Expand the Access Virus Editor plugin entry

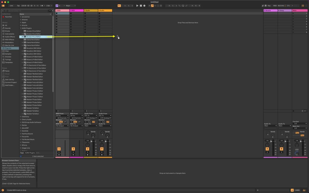[x=22, y=37]
